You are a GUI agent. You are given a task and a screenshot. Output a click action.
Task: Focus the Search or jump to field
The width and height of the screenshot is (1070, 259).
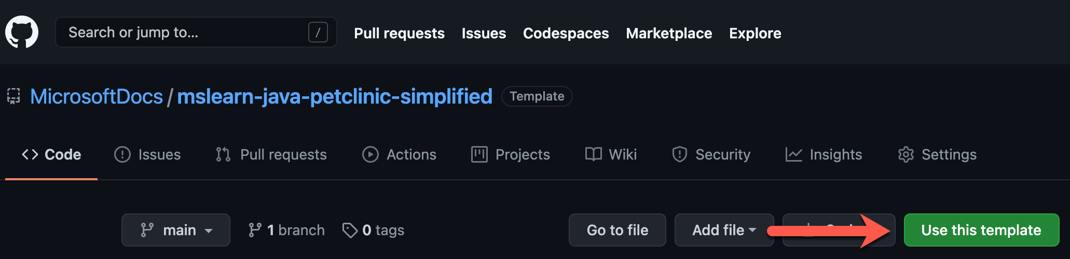point(196,32)
